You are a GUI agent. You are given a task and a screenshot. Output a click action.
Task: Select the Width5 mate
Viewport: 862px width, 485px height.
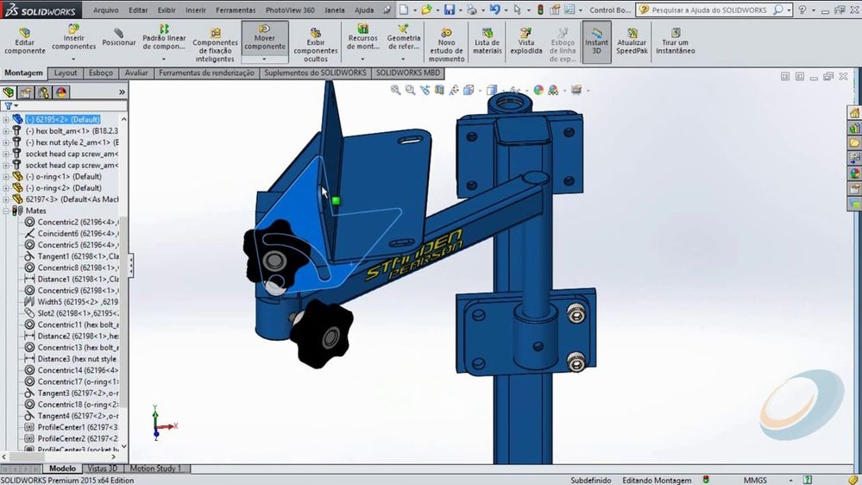point(72,301)
